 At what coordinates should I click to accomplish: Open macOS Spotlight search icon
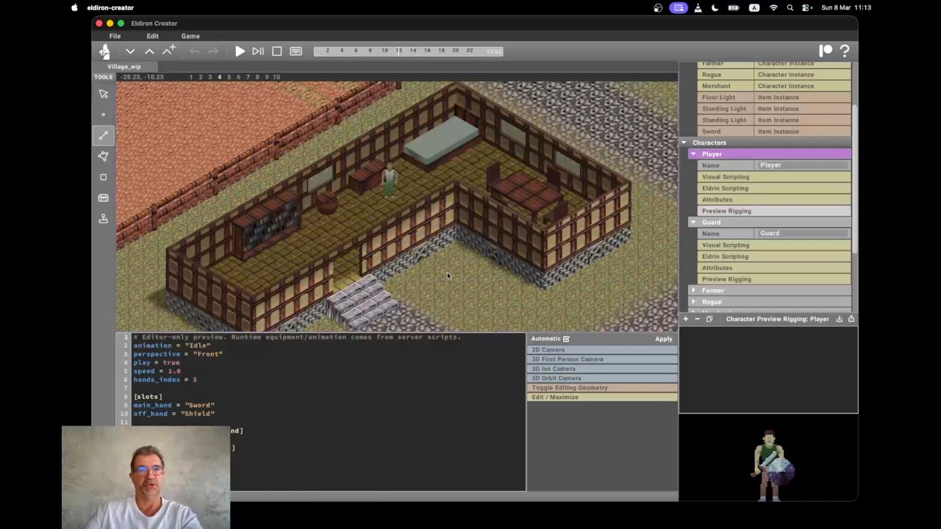point(790,7)
